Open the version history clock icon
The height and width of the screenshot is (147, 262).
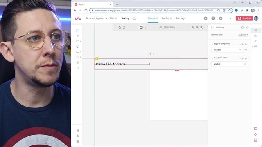coord(221,18)
